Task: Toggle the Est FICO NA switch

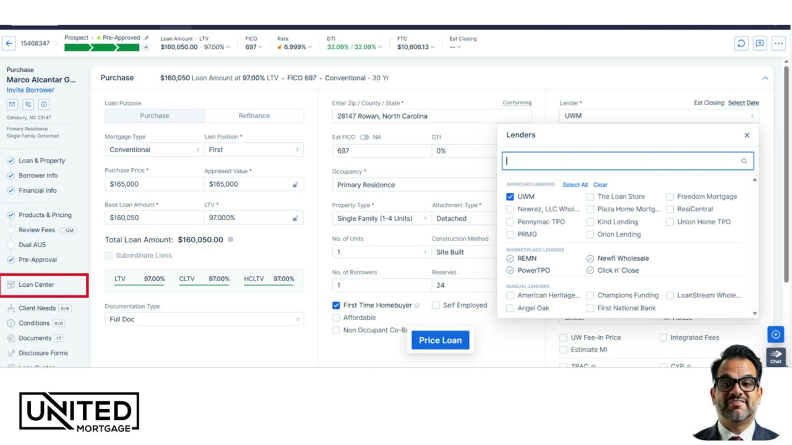Action: point(364,137)
